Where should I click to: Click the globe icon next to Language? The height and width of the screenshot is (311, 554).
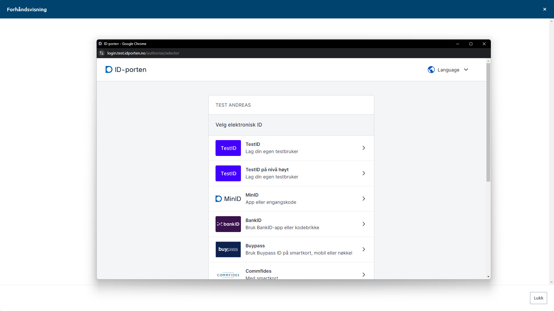[431, 70]
